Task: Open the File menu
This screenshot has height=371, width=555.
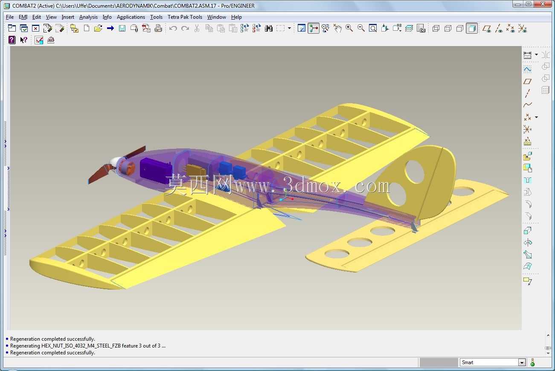Action: click(x=10, y=17)
